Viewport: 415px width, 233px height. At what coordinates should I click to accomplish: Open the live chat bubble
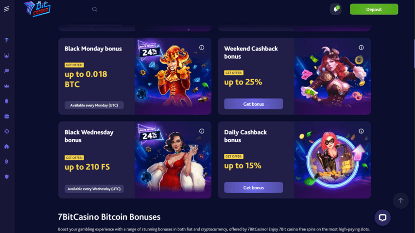[x=382, y=217]
